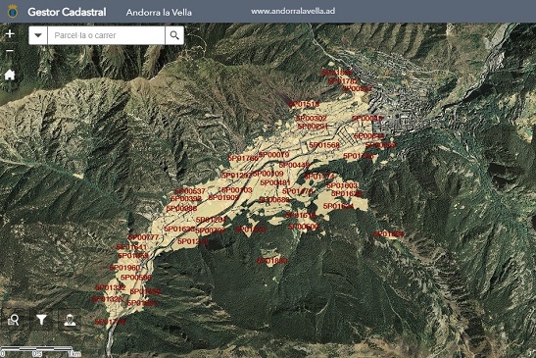Open the user profile widget

(70, 321)
